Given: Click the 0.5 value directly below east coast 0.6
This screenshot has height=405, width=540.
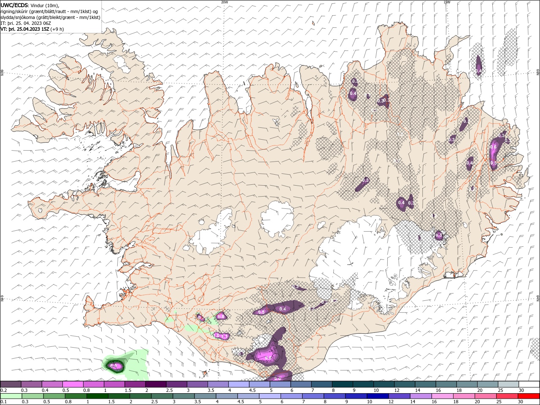Looking at the screenshot, I should (493, 163).
